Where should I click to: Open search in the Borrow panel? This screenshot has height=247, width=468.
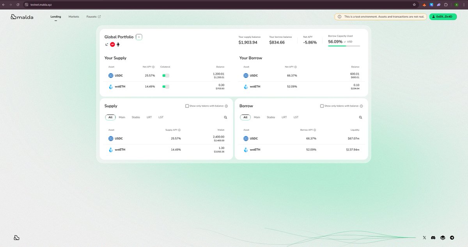pyautogui.click(x=360, y=117)
